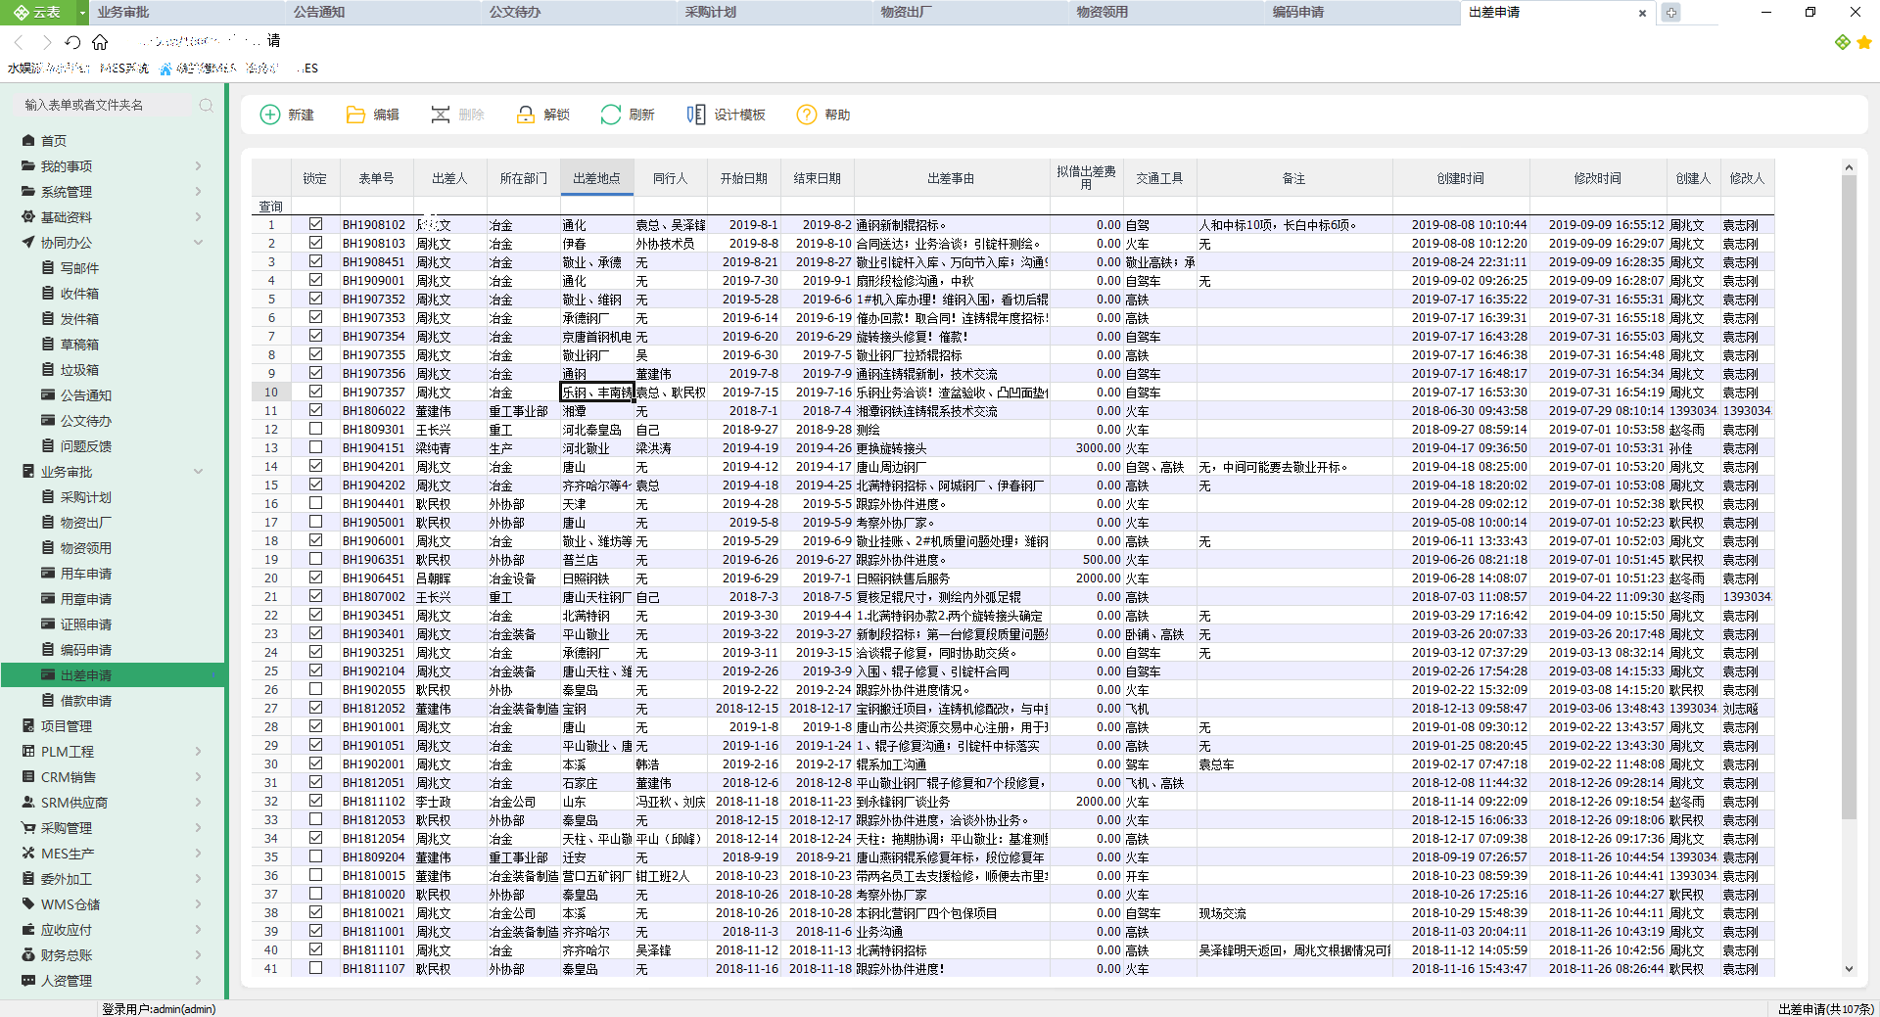This screenshot has height=1017, width=1880.
Task: Toggle lock checkbox for BH1907357
Action: tap(315, 392)
